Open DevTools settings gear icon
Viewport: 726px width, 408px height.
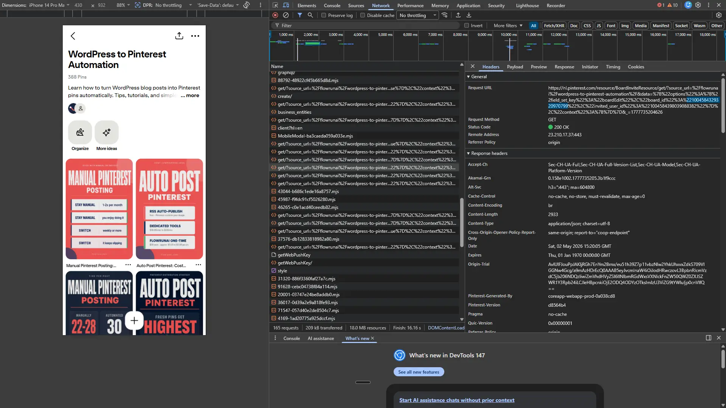pos(698,5)
